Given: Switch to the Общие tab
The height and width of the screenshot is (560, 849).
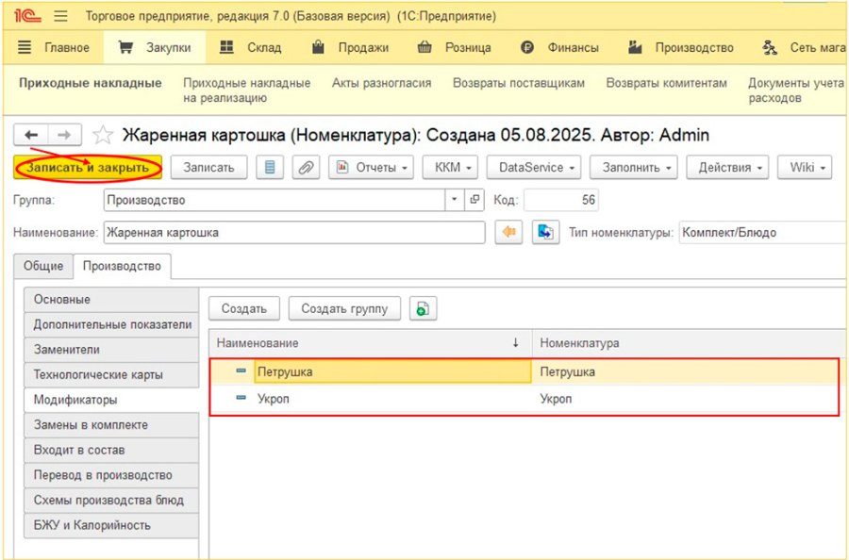Looking at the screenshot, I should click(x=43, y=266).
